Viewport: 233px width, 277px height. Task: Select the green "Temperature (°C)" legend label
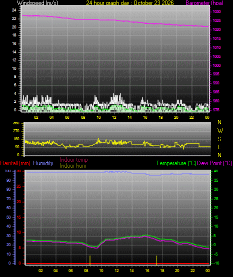coord(176,163)
